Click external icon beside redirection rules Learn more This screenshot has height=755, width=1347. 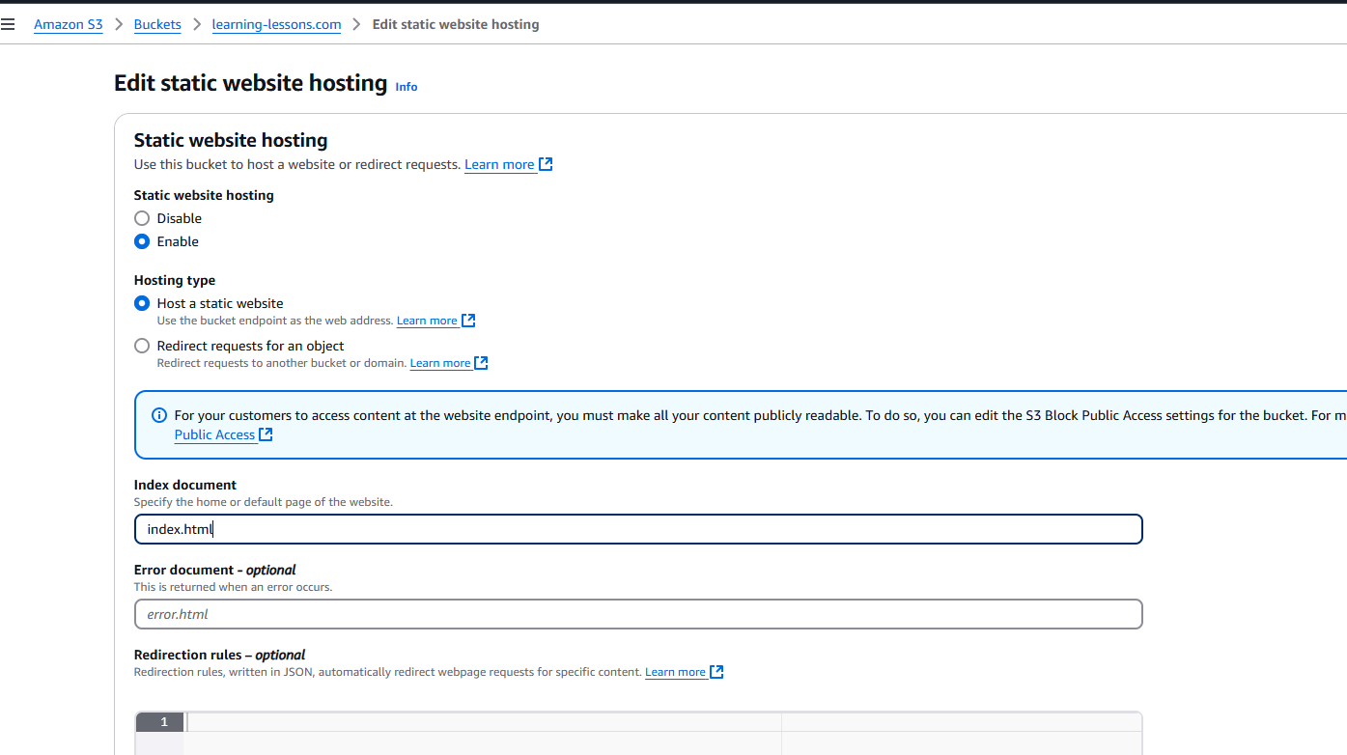[x=716, y=672]
